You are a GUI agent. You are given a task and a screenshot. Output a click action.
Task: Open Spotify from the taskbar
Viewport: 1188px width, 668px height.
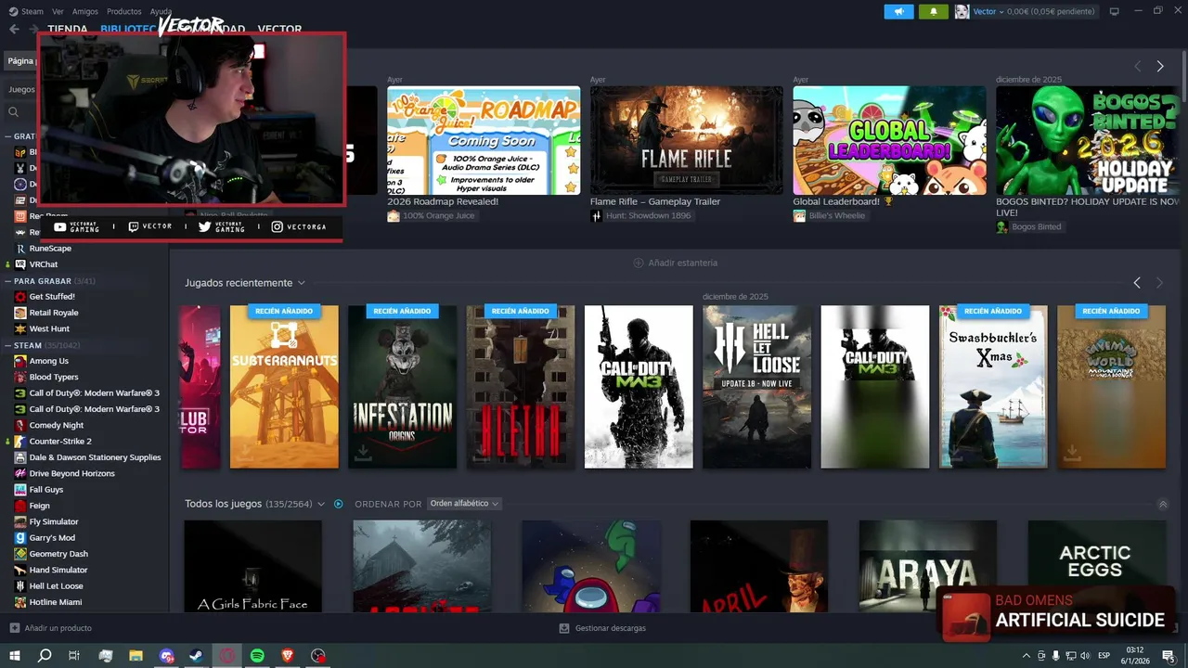257,656
